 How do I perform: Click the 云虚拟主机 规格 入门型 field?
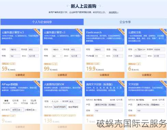tap(140, 50)
